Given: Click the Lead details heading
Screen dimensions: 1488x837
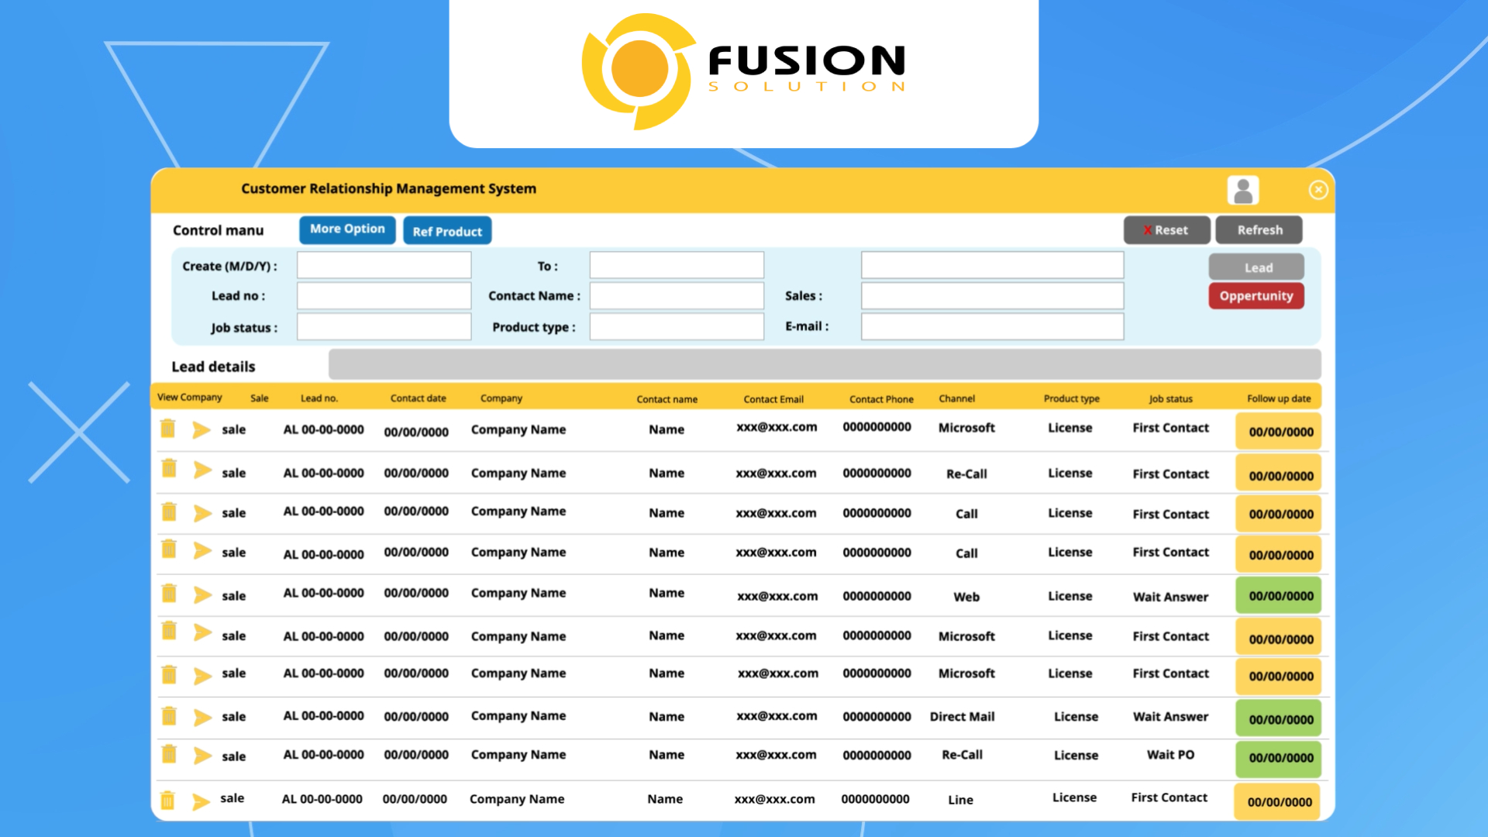Looking at the screenshot, I should 213,367.
